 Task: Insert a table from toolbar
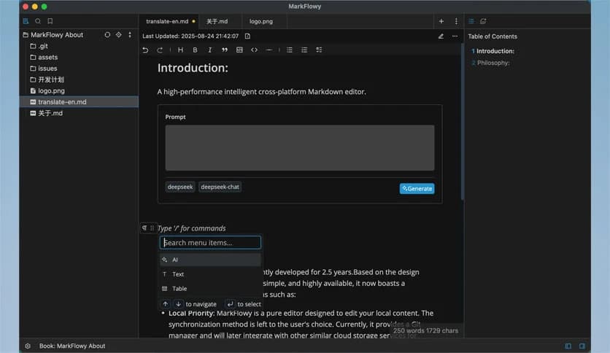tap(239, 50)
